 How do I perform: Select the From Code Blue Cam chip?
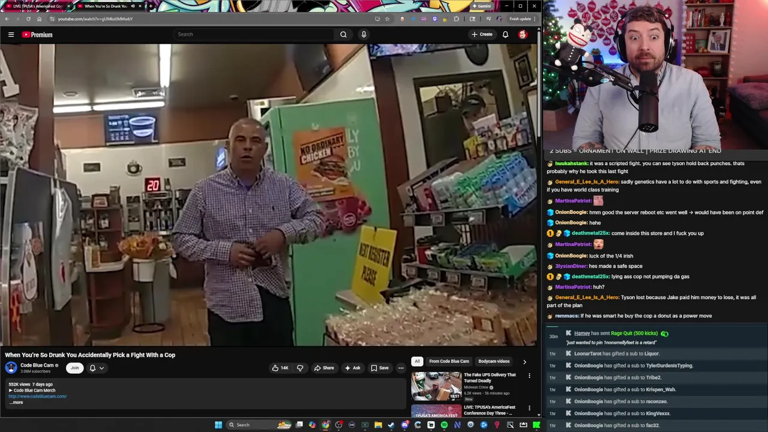point(449,361)
